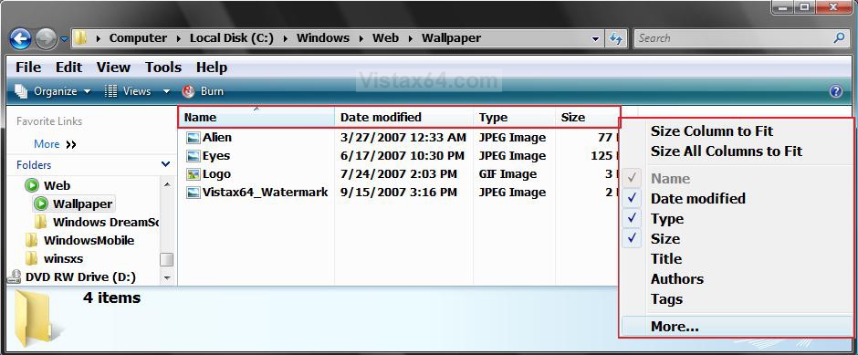The image size is (858, 355).
Task: Collapse the Folders pane chevron
Action: click(x=166, y=164)
